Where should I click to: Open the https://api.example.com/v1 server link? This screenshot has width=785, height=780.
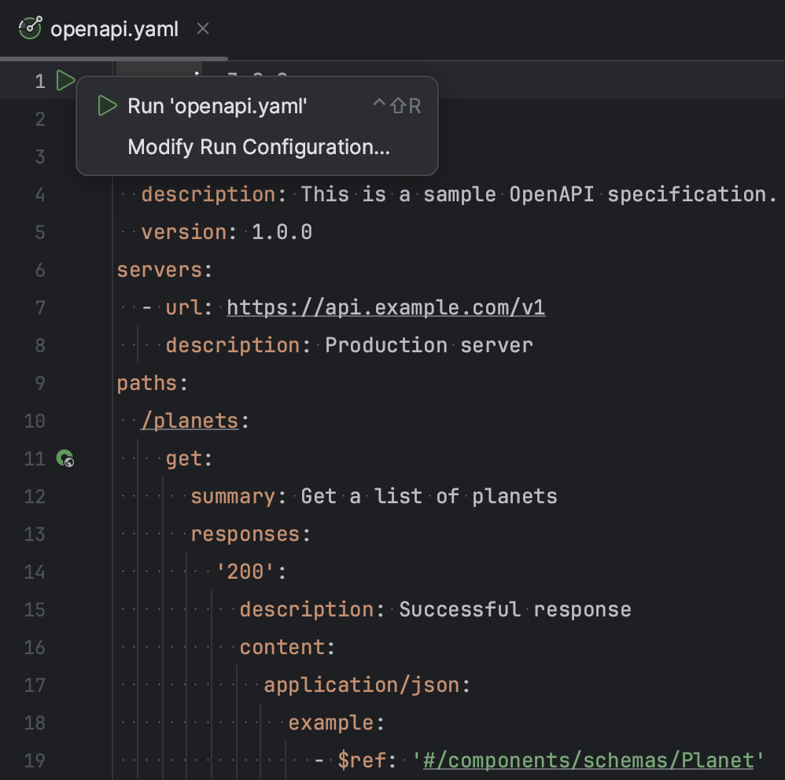(x=385, y=307)
